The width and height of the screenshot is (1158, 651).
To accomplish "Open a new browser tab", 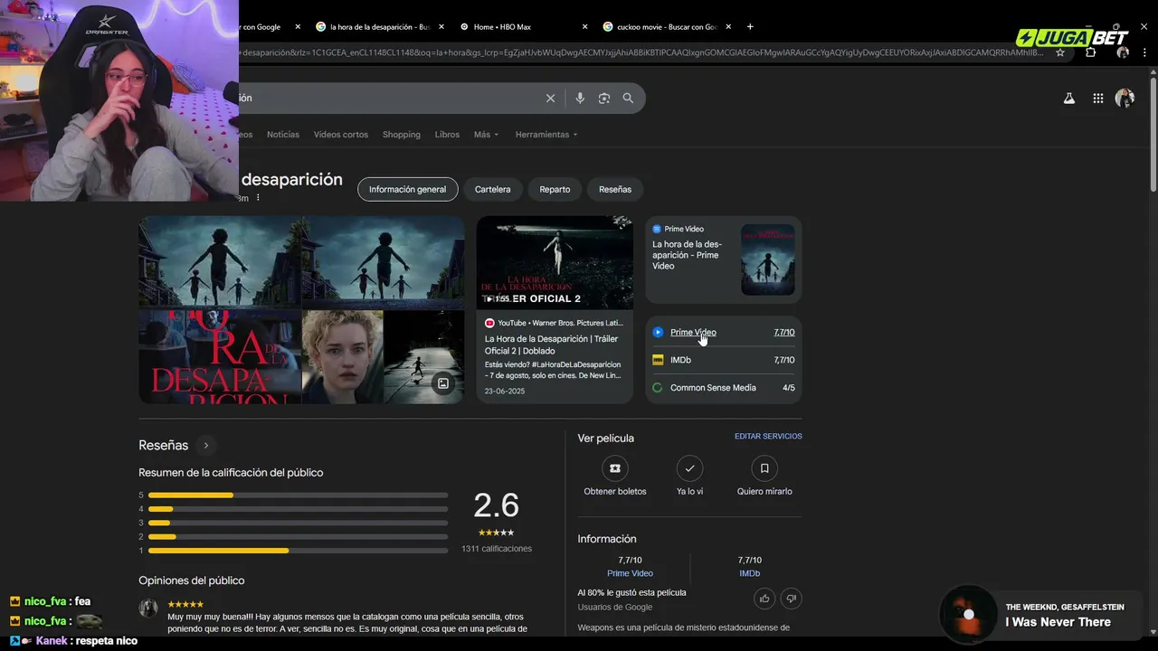I will click(x=750, y=26).
